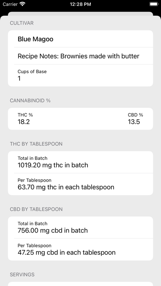Viewport: 161px width, 286px height.
Task: Tap the SERVINGS section header
Action: pos(22,274)
